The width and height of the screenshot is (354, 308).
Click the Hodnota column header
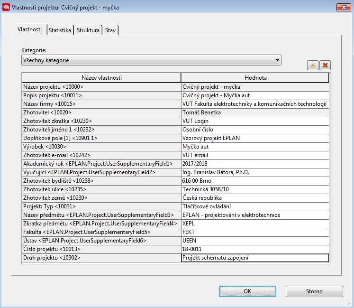pos(255,78)
